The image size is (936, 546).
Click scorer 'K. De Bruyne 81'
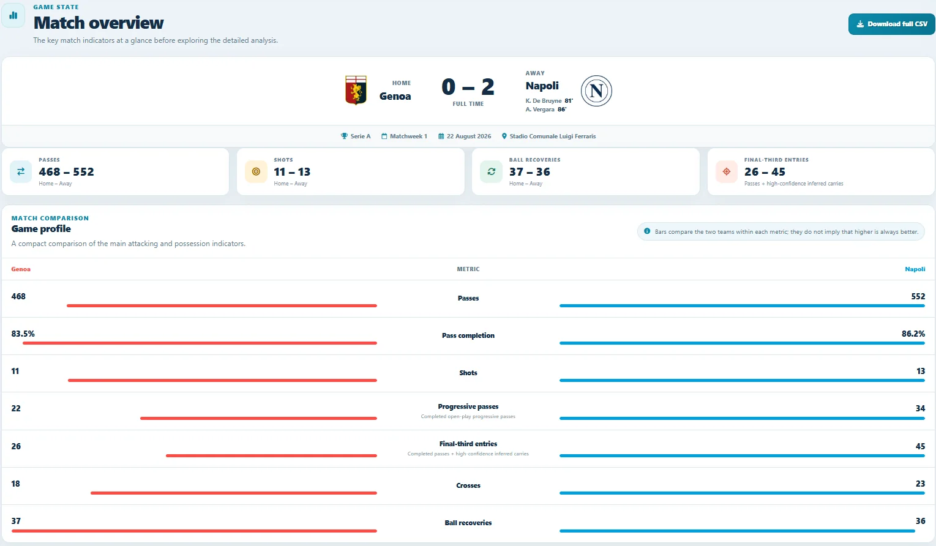[549, 101]
